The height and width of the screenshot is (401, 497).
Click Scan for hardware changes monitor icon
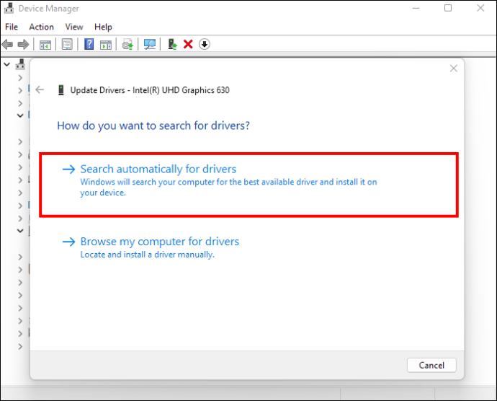click(150, 45)
